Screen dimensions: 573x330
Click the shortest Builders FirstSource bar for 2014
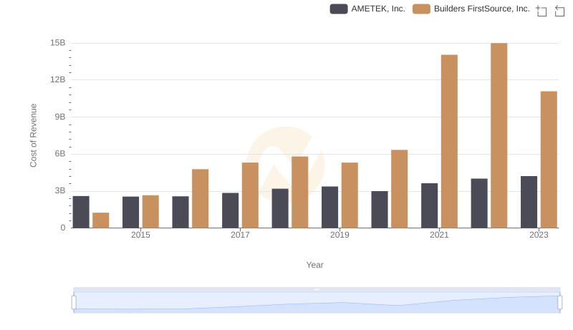pyautogui.click(x=101, y=220)
